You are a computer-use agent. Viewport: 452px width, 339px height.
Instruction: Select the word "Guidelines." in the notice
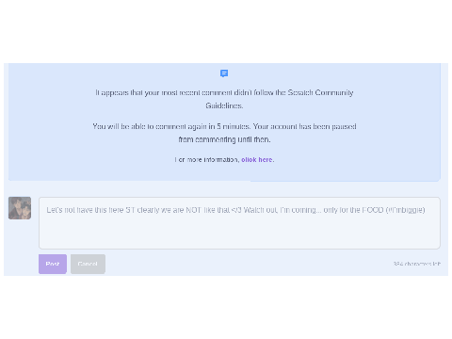pyautogui.click(x=224, y=105)
